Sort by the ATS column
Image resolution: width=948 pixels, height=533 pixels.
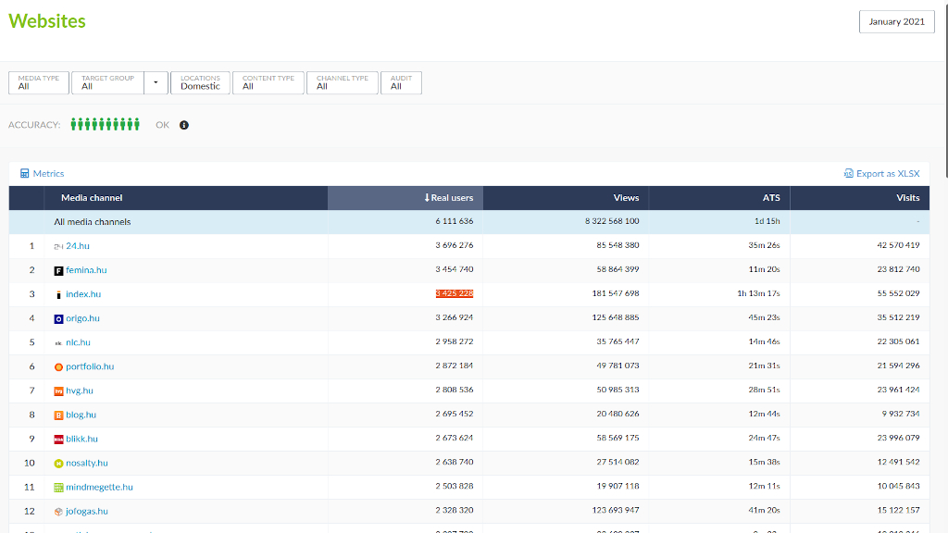coord(719,198)
